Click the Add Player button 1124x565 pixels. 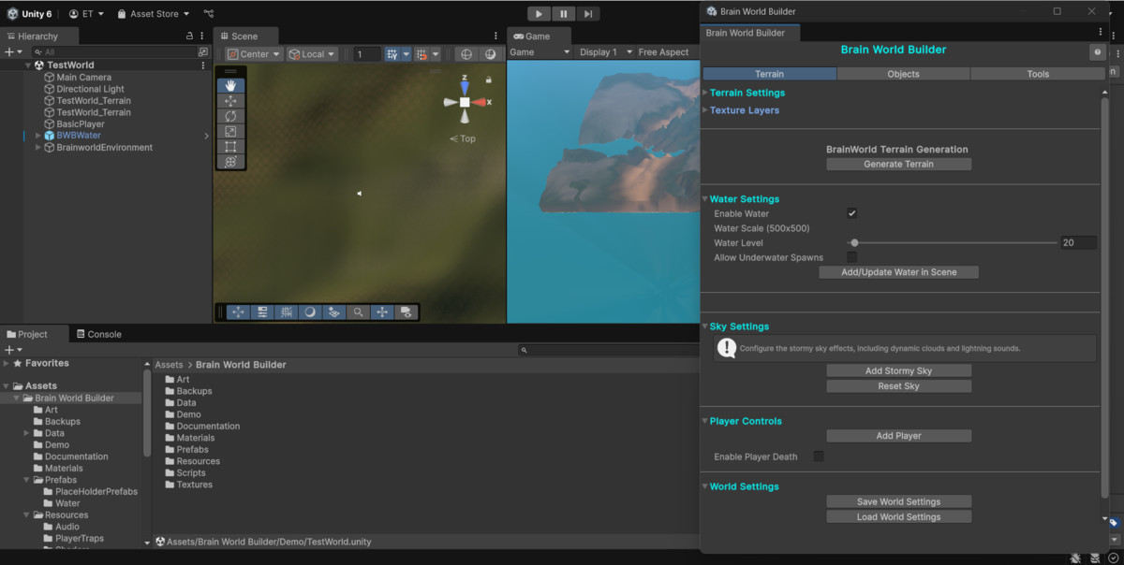pos(898,436)
